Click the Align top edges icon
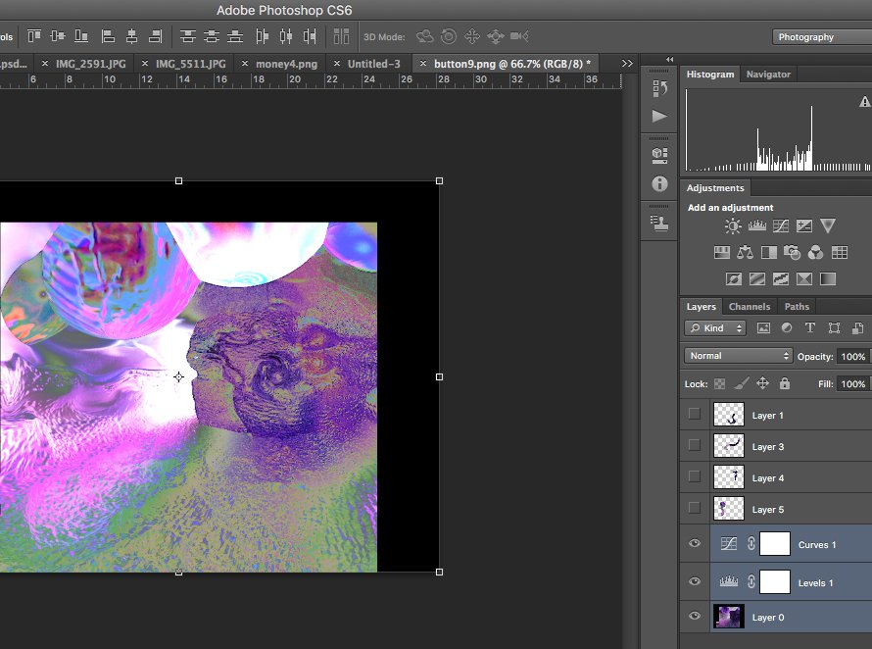The image size is (872, 649). click(34, 36)
